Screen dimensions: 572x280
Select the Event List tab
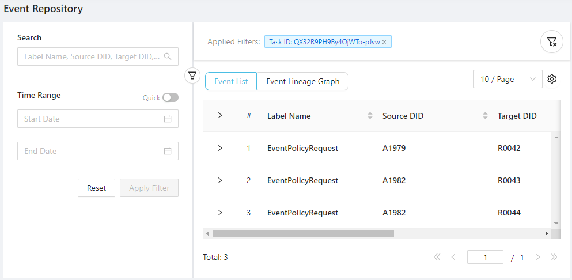(231, 81)
